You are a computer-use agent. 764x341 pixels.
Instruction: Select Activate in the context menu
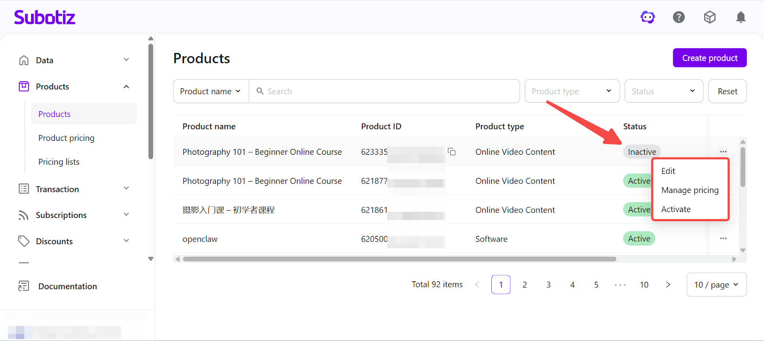coord(676,209)
